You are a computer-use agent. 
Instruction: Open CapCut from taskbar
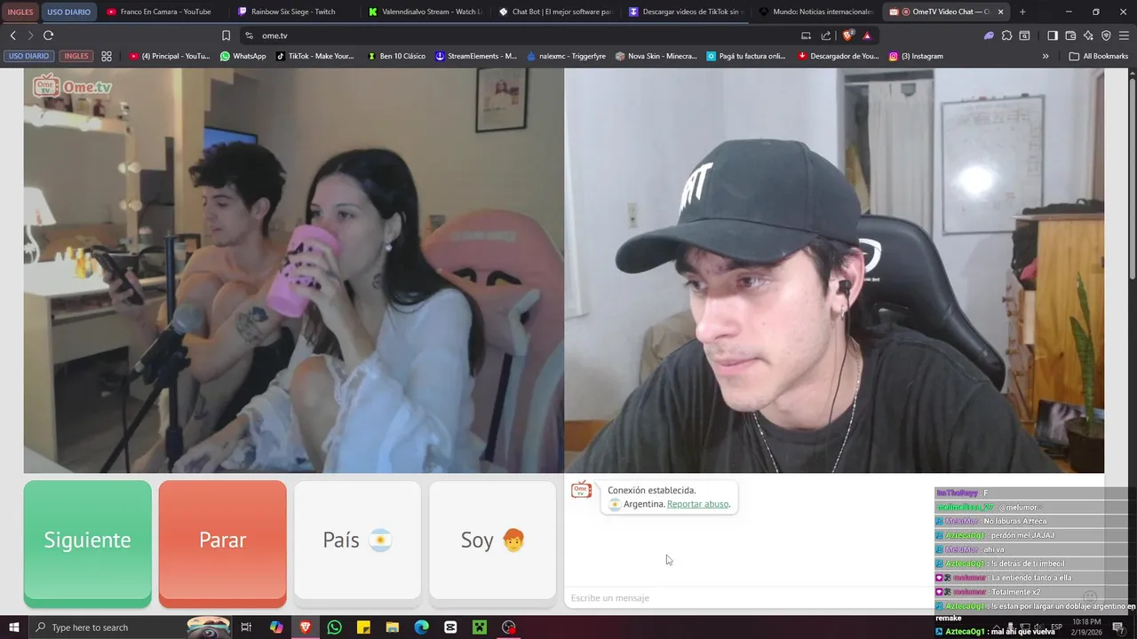coord(450,627)
